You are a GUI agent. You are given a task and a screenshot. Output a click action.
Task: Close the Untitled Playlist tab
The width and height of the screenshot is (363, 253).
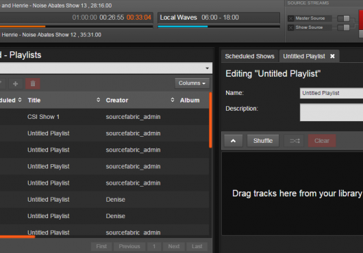[x=332, y=56]
